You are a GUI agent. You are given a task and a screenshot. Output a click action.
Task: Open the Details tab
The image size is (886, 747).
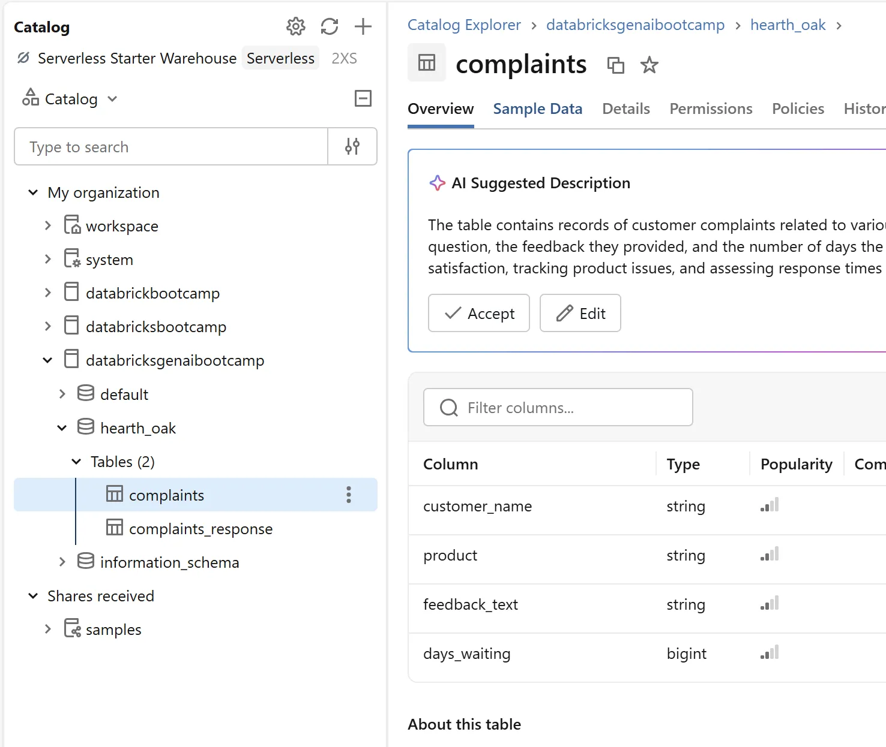(x=626, y=109)
